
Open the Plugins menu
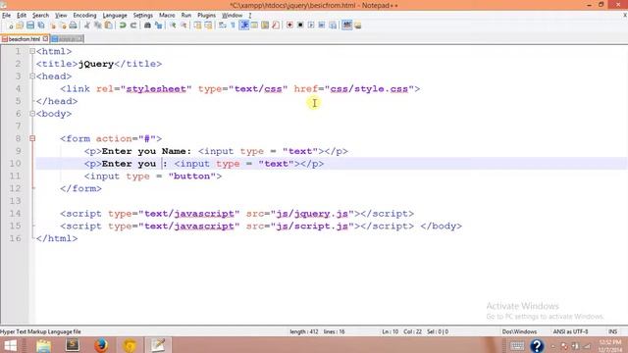206,16
